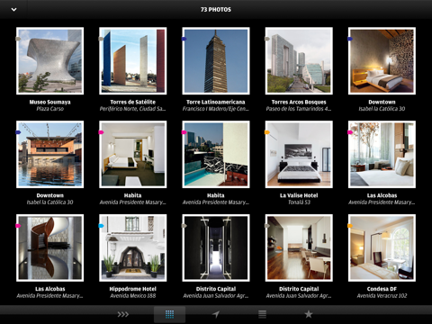Click the cyan tag on Hippodrome Hotel photo
The width and height of the screenshot is (432, 324).
coord(101,226)
